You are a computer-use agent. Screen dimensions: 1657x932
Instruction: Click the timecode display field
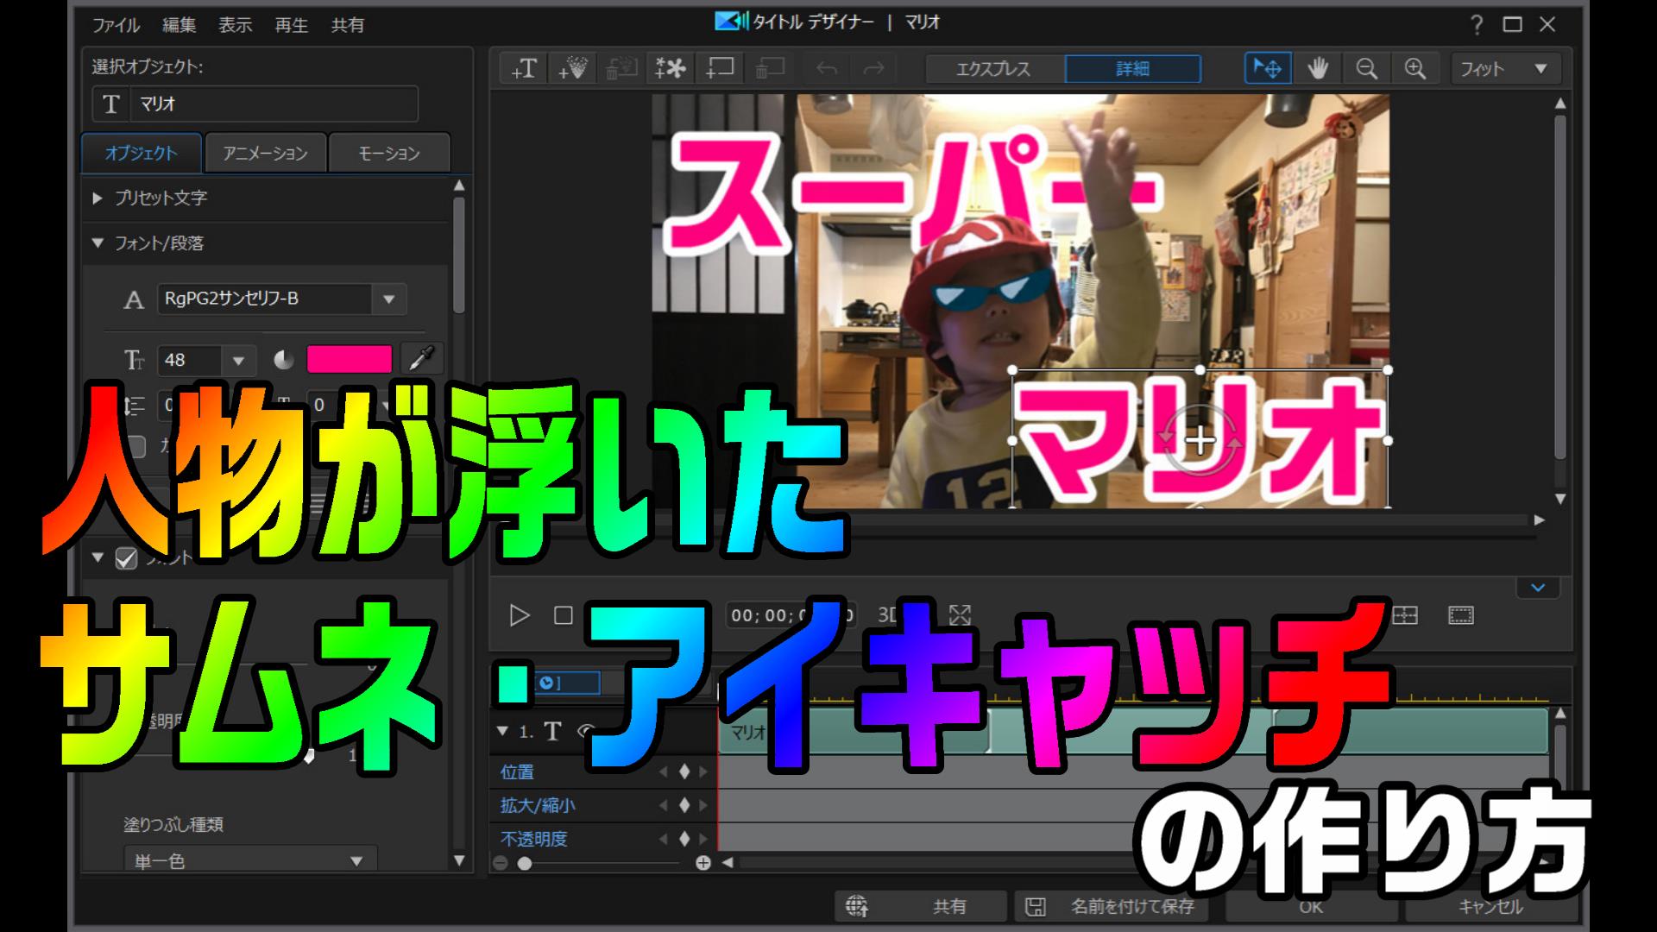791,615
